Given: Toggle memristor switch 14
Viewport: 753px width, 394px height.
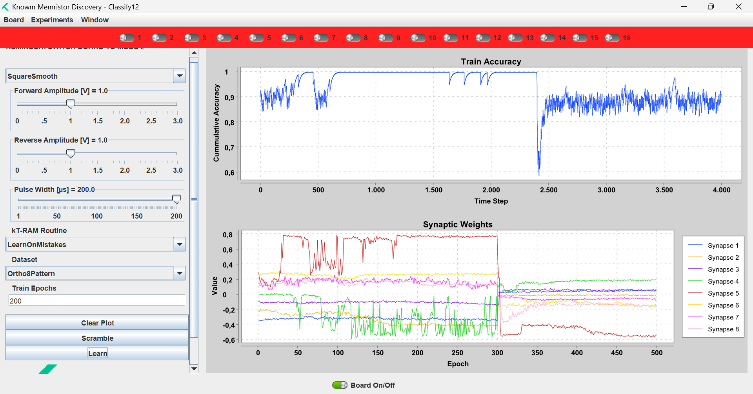Looking at the screenshot, I should 547,38.
